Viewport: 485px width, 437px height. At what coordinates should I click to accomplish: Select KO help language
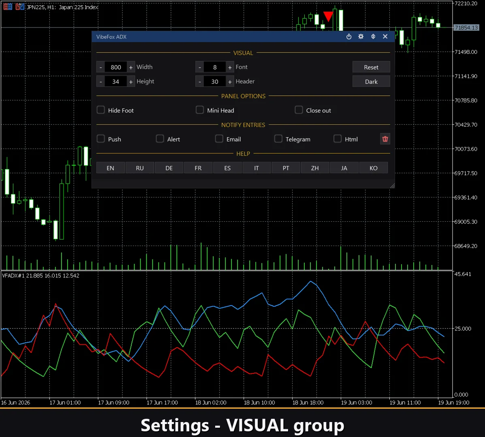pyautogui.click(x=373, y=168)
